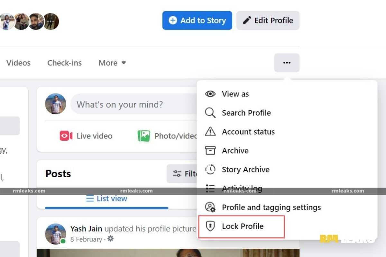
Task: Click the Search Profile magnifier icon
Action: point(210,113)
